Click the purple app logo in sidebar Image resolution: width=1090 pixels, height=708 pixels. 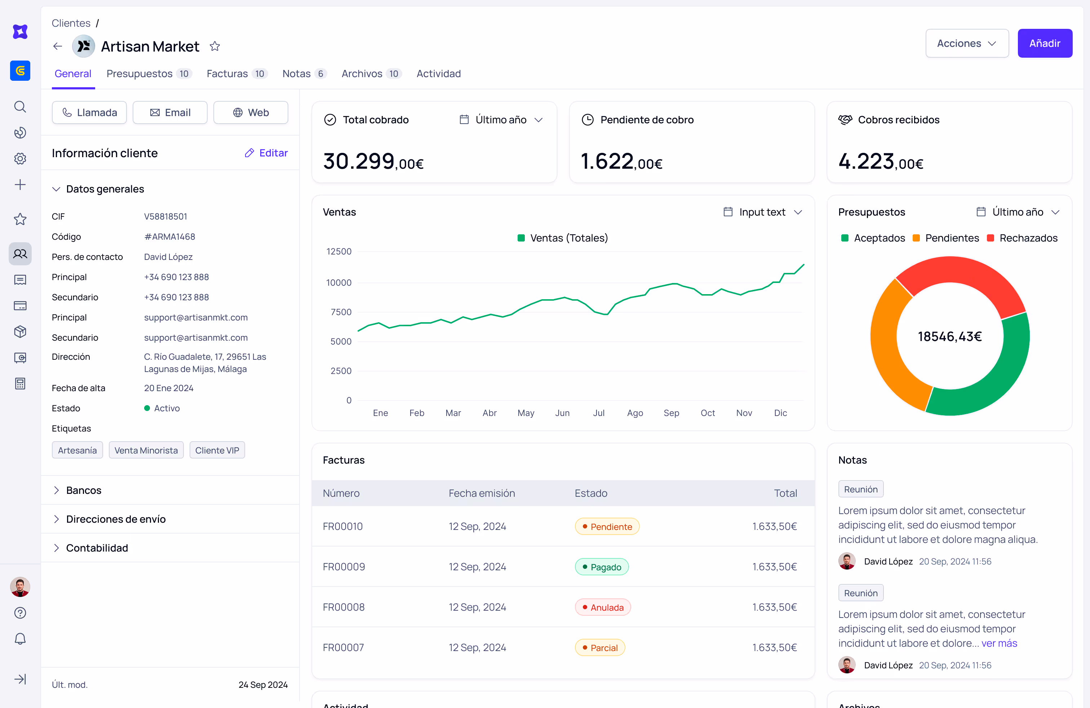[x=20, y=32]
